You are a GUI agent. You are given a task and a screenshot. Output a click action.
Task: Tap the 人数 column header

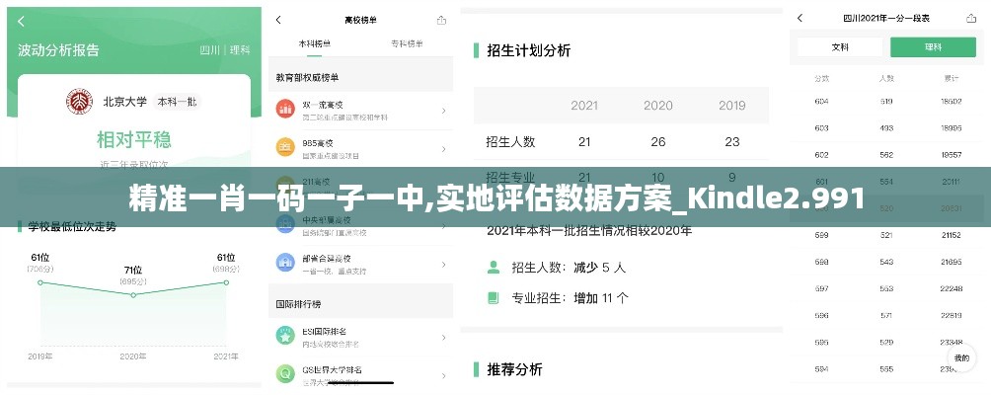point(886,78)
